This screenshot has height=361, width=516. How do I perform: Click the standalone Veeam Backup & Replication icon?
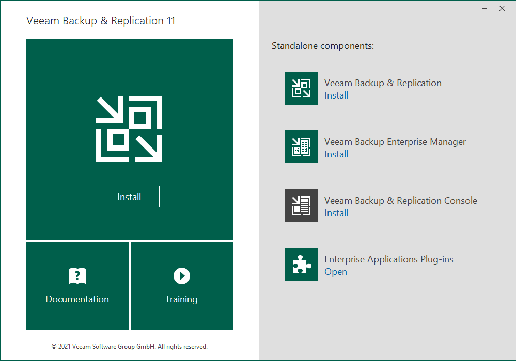click(301, 88)
